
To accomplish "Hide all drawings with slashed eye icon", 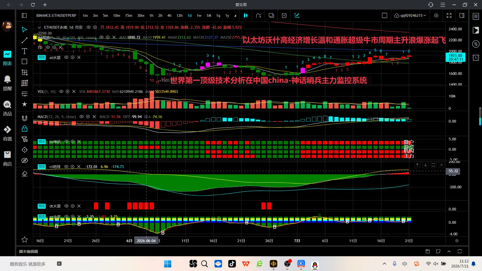I will point(24,160).
